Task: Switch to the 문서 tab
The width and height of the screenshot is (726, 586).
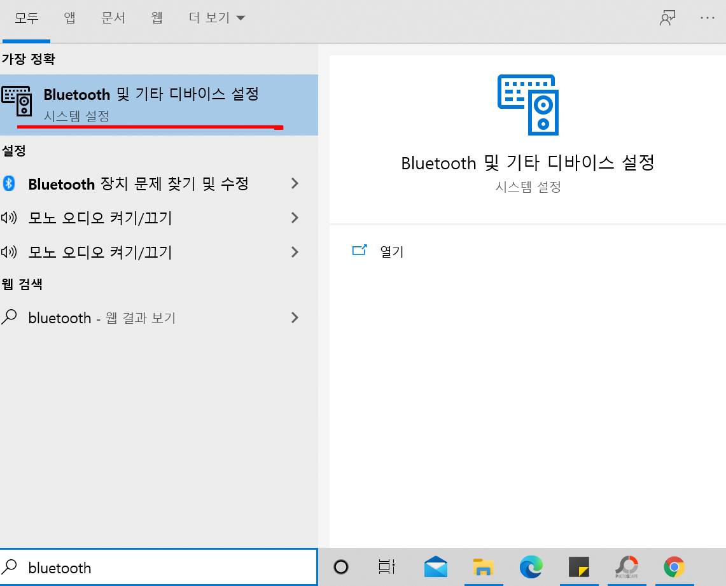Action: pyautogui.click(x=113, y=18)
